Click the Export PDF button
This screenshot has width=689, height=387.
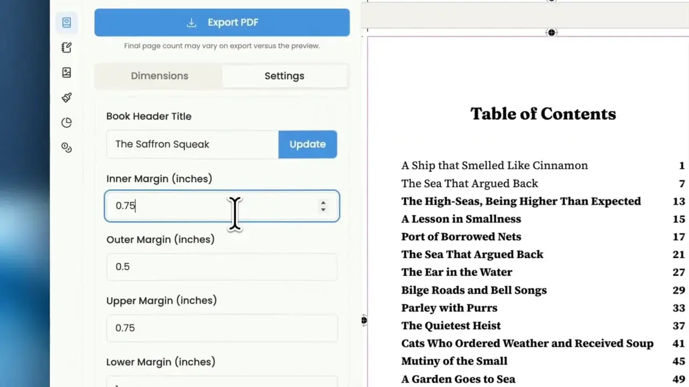[222, 23]
